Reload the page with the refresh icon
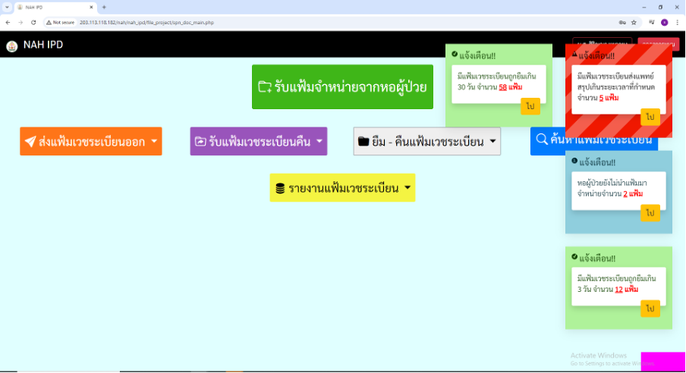The width and height of the screenshot is (686, 373). click(x=33, y=23)
